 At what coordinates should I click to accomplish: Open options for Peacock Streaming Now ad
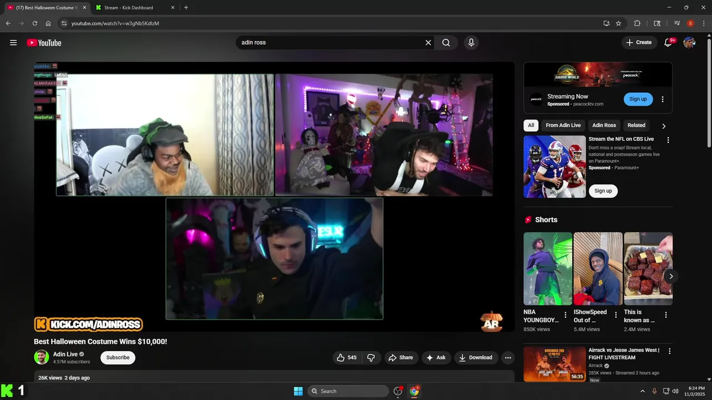point(662,99)
